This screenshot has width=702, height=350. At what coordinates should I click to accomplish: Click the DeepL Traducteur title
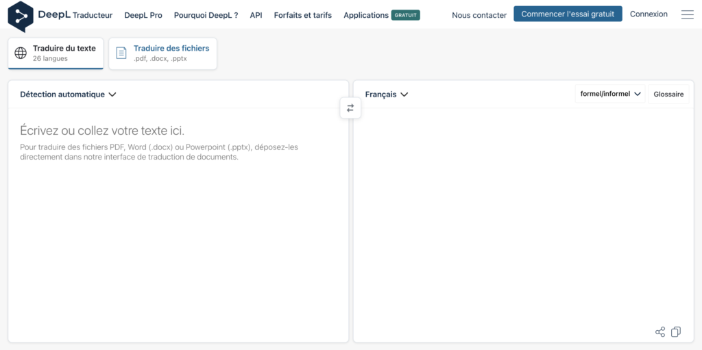75,15
